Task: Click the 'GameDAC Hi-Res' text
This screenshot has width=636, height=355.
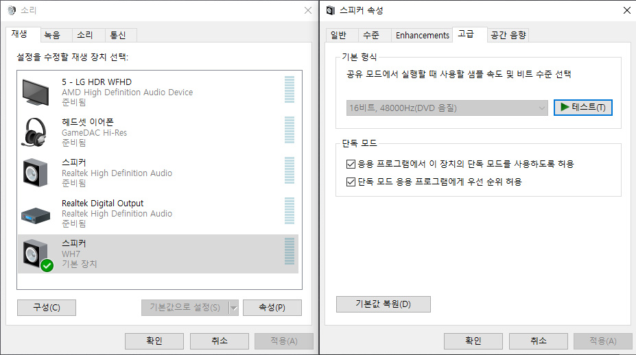Action: [94, 133]
